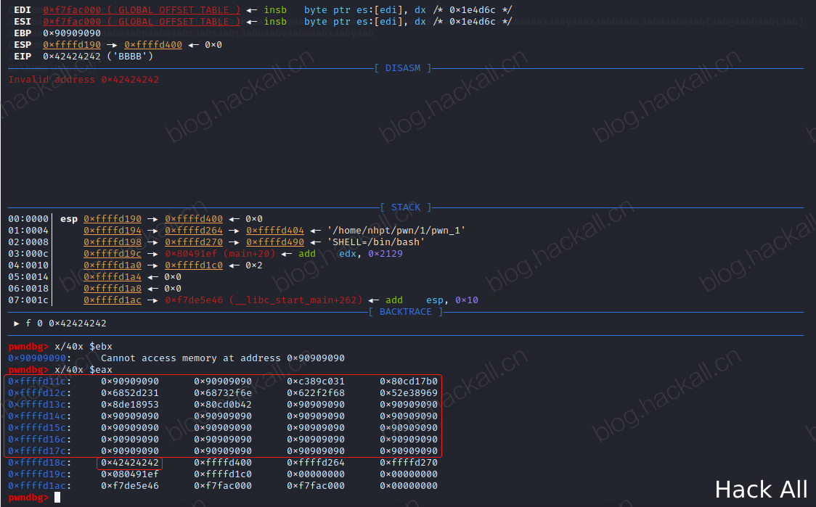Select the dump value 0x8de18953
The image size is (816, 507).
coord(129,405)
